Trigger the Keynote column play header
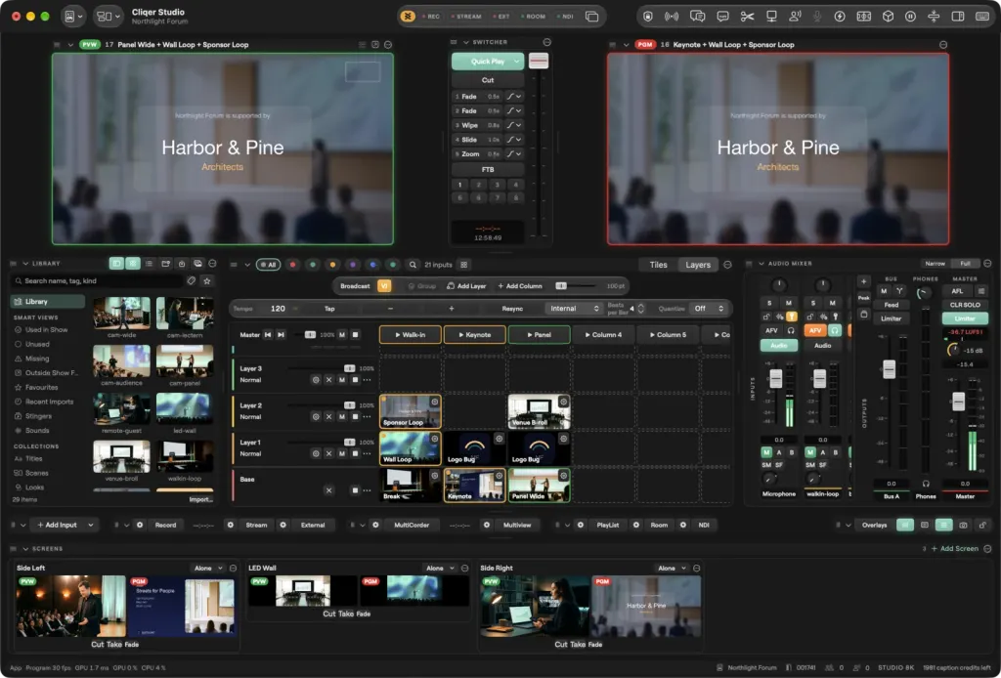The width and height of the screenshot is (1001, 678). [x=475, y=335]
